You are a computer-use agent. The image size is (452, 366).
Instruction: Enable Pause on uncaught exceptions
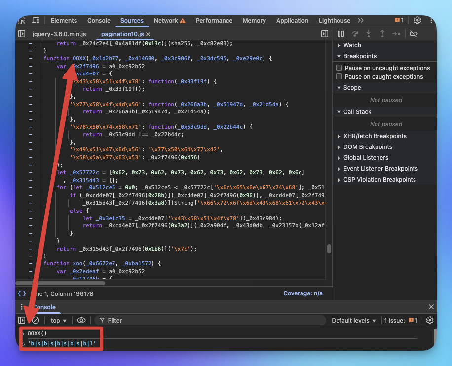click(x=339, y=68)
